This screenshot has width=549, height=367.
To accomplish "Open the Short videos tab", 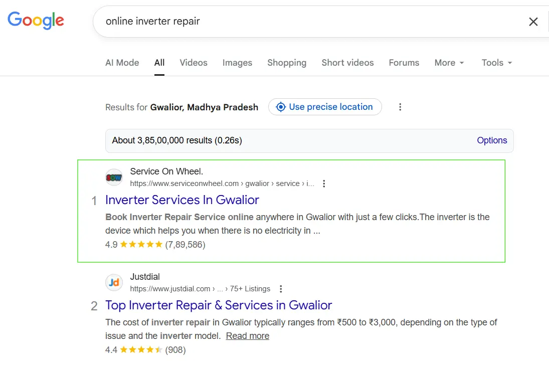I will [x=347, y=63].
